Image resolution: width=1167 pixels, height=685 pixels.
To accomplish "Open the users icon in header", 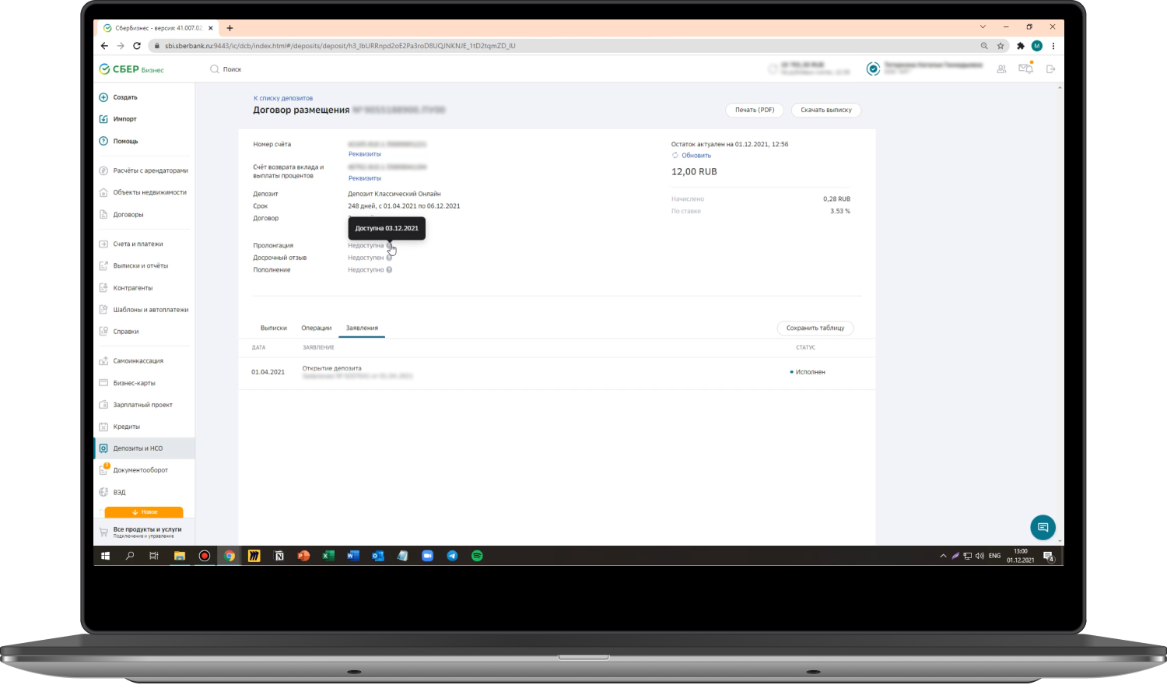I will click(x=1001, y=69).
